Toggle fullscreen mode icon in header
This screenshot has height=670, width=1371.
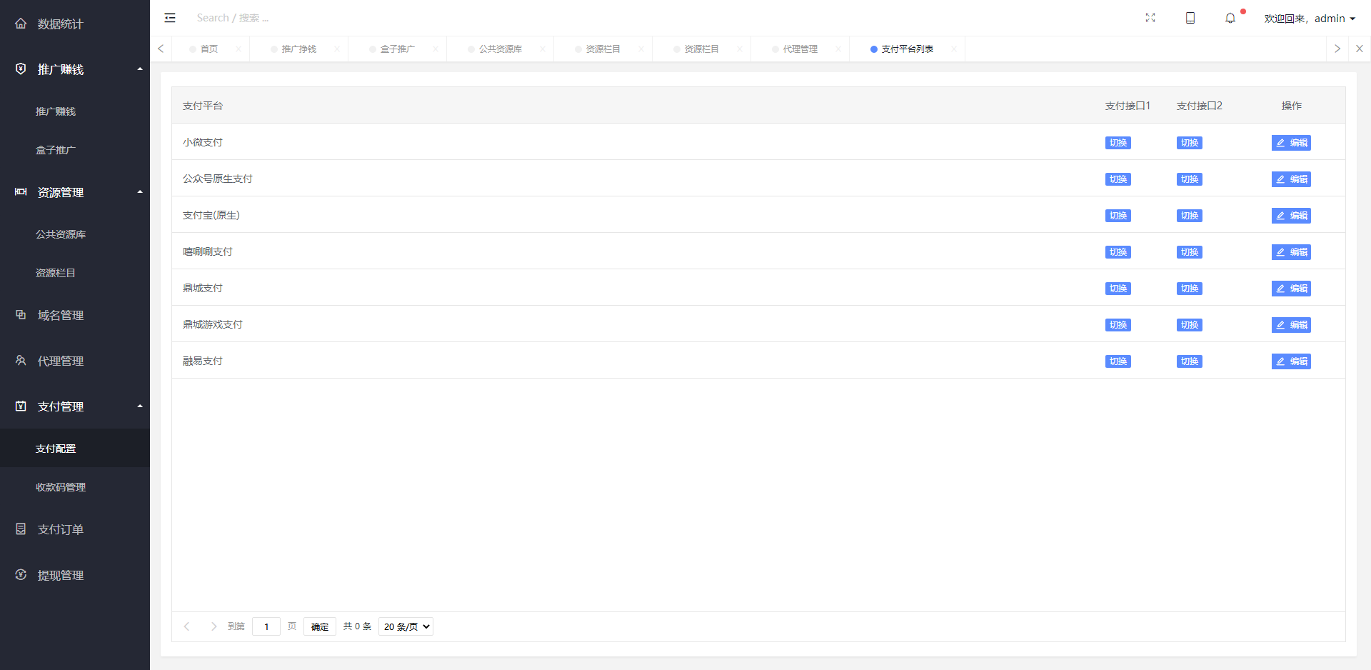pyautogui.click(x=1150, y=18)
